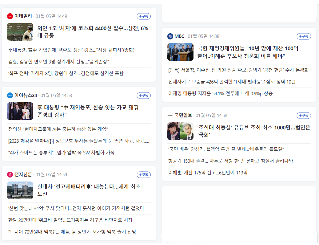Screen dimensions: 319x245
Task: Open article '학폭 전력' 가해자 8명, 강원대 합격
Action: click(x=66, y=73)
